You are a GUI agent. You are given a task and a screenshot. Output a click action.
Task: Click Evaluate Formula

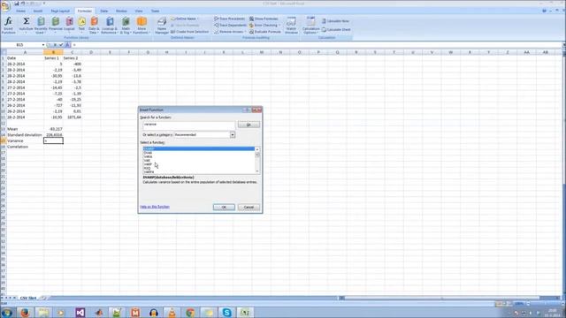pyautogui.click(x=265, y=32)
